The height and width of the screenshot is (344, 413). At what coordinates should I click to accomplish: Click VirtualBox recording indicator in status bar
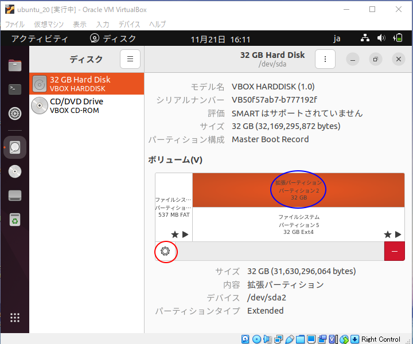pos(322,339)
